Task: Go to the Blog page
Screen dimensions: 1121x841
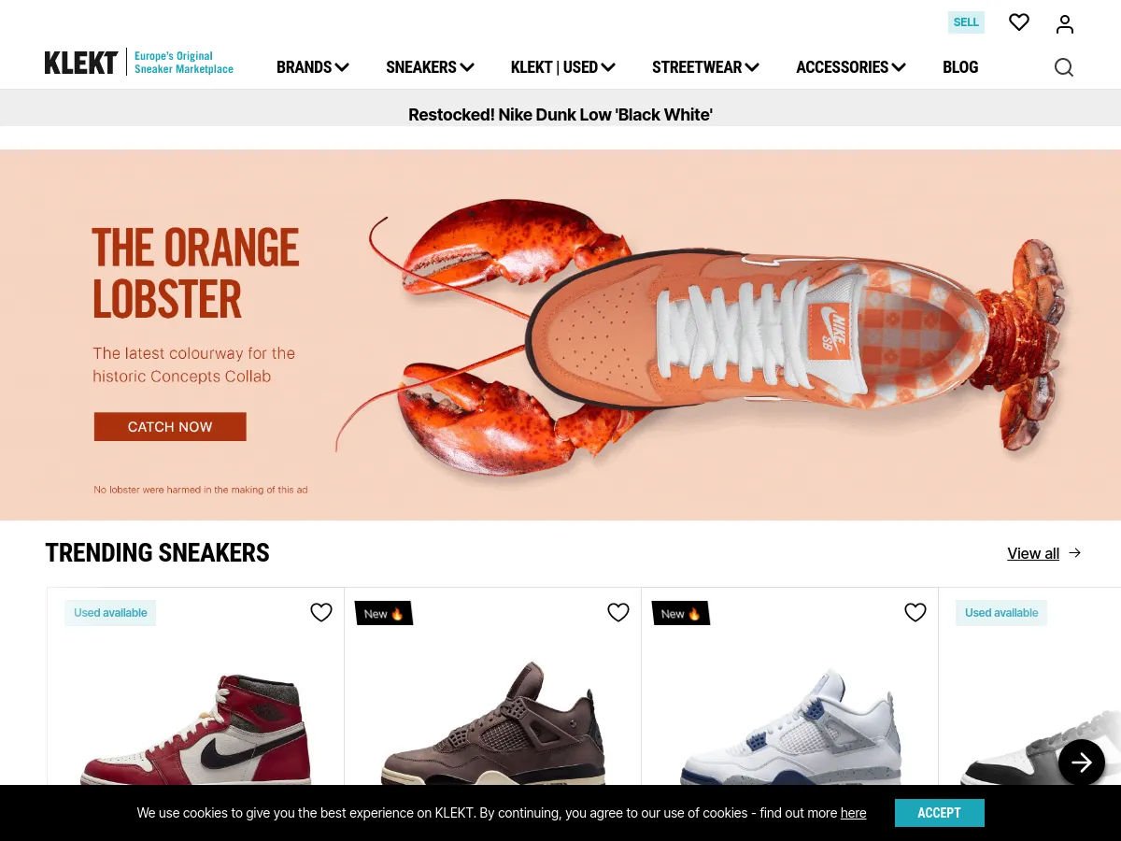Action: [x=960, y=67]
